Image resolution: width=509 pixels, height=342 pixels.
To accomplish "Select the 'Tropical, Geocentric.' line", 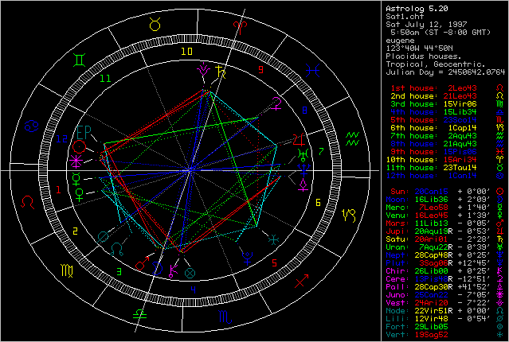I will tap(435, 64).
